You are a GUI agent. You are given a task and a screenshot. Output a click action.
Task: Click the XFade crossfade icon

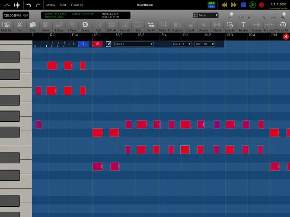[x=217, y=26]
